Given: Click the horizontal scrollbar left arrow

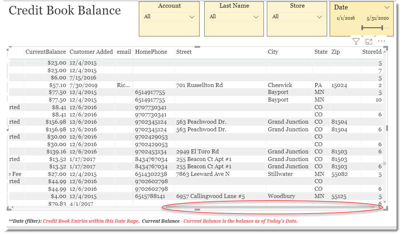Looking at the screenshot, I should [13, 207].
